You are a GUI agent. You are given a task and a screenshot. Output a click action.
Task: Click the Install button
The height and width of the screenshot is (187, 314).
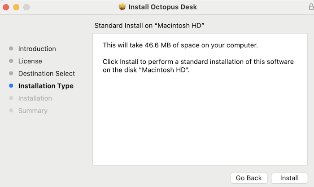pos(289,178)
